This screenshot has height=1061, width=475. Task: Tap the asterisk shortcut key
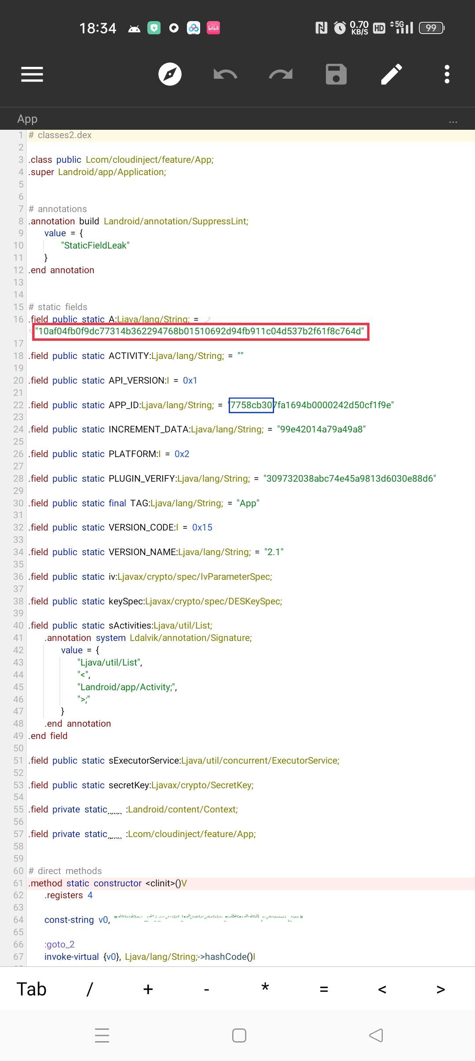click(265, 989)
